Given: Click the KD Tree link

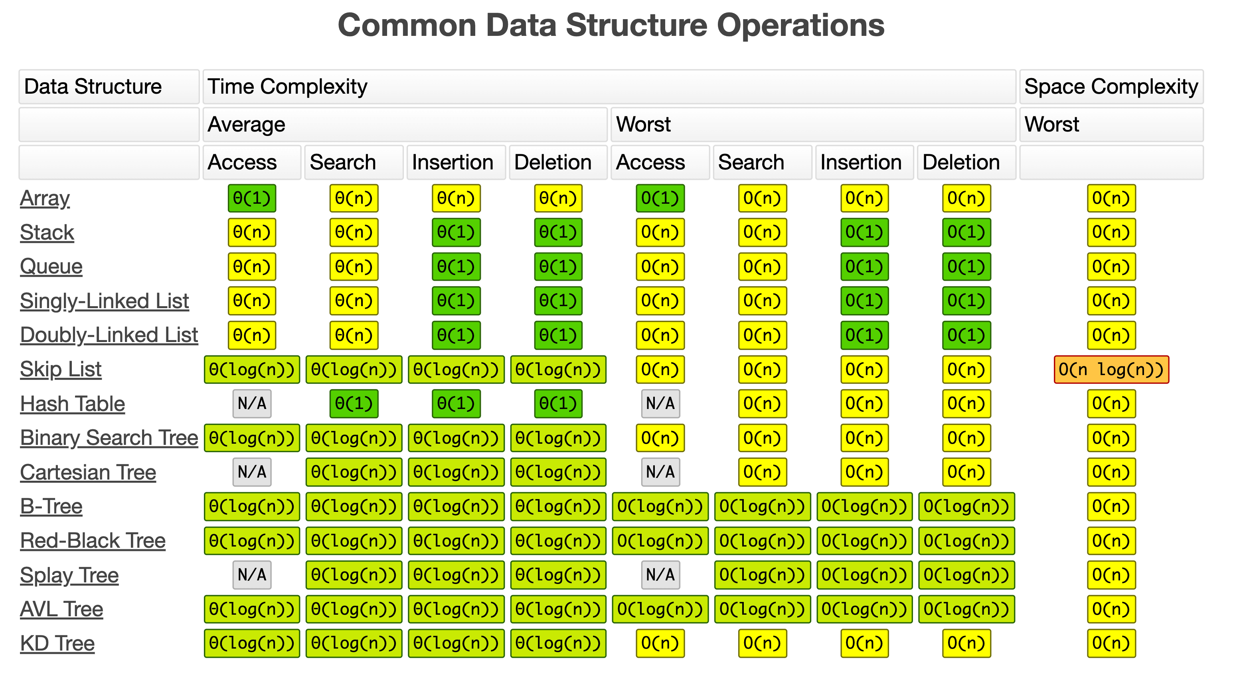Looking at the screenshot, I should point(57,644).
